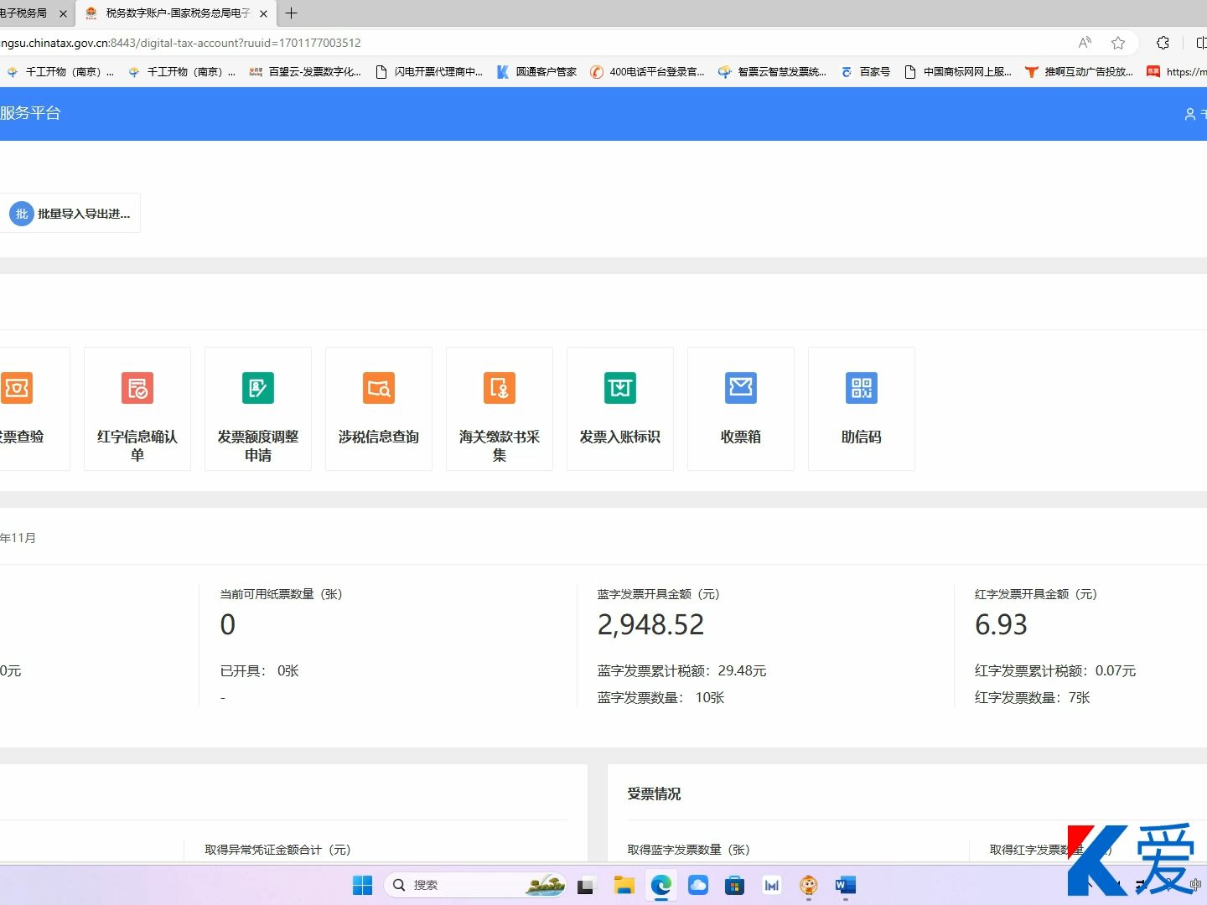Screen dimensions: 1207x905
Task: Open 推啊互动广告投放 bookmark
Action: click(x=1079, y=72)
